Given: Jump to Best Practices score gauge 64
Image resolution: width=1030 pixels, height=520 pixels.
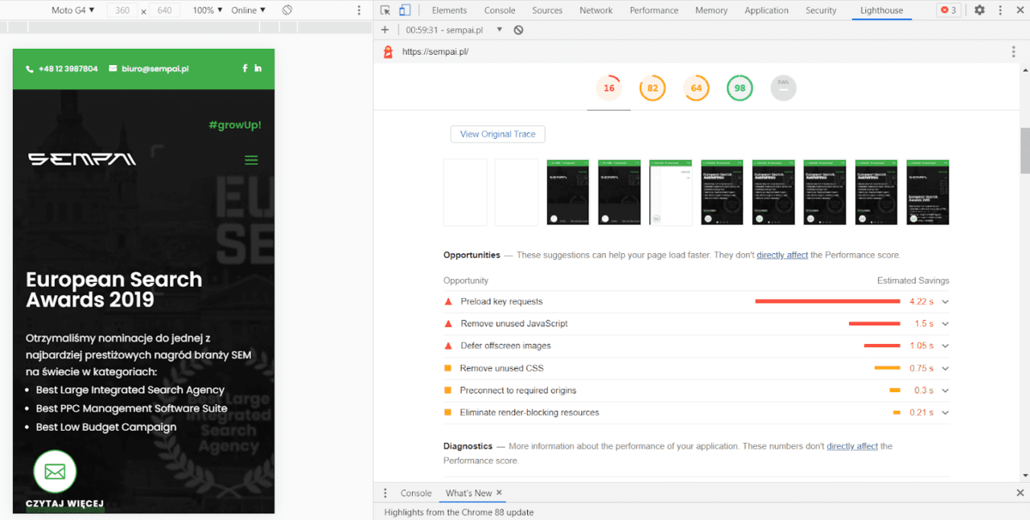Looking at the screenshot, I should [x=696, y=88].
